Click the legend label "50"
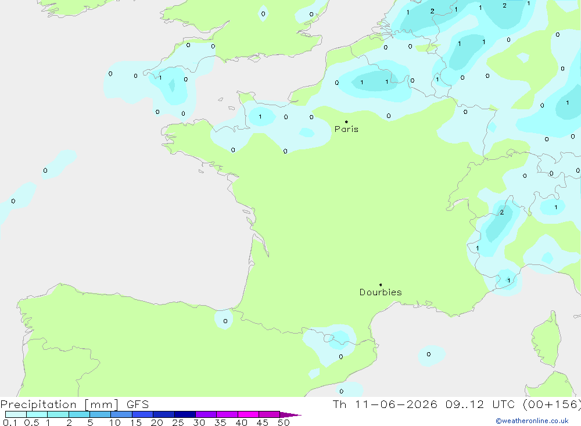This screenshot has height=426, width=581. pyautogui.click(x=284, y=423)
